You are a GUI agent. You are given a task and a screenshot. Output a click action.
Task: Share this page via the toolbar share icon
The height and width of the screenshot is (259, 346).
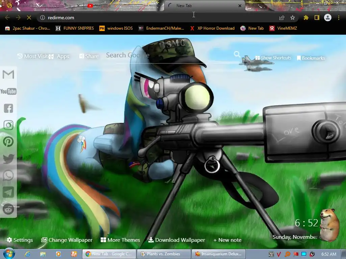coord(282,18)
